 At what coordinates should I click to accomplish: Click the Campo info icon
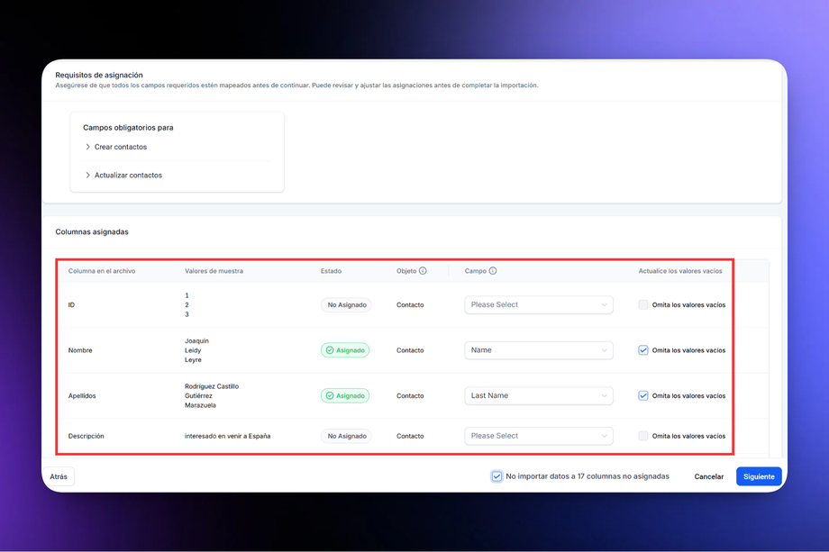coord(492,271)
